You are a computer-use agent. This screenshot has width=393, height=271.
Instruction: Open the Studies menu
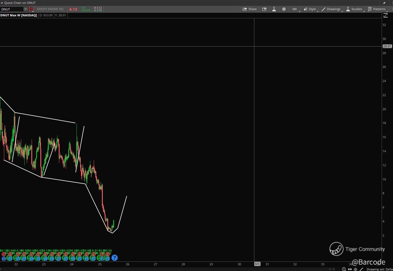coord(354,9)
